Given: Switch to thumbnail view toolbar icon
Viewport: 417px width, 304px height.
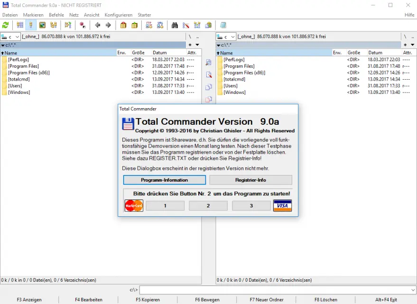Looking at the screenshot, I should click(x=42, y=25).
